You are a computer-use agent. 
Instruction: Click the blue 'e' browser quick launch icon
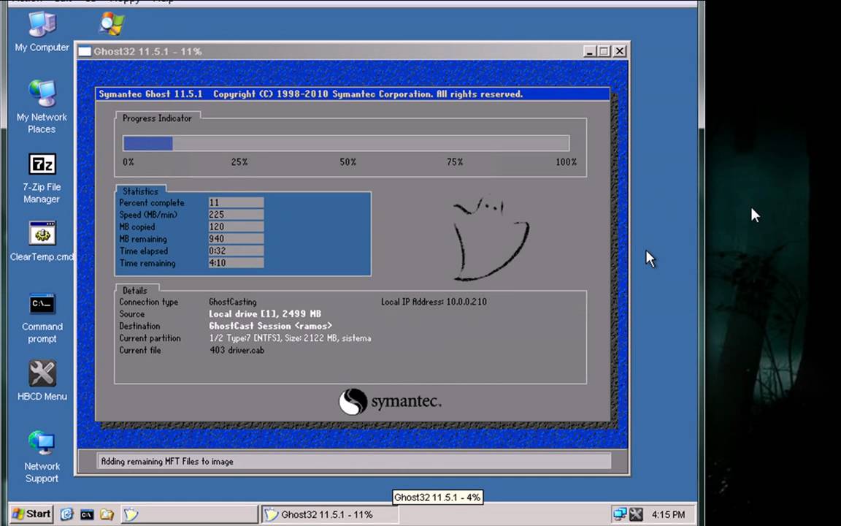(x=66, y=514)
